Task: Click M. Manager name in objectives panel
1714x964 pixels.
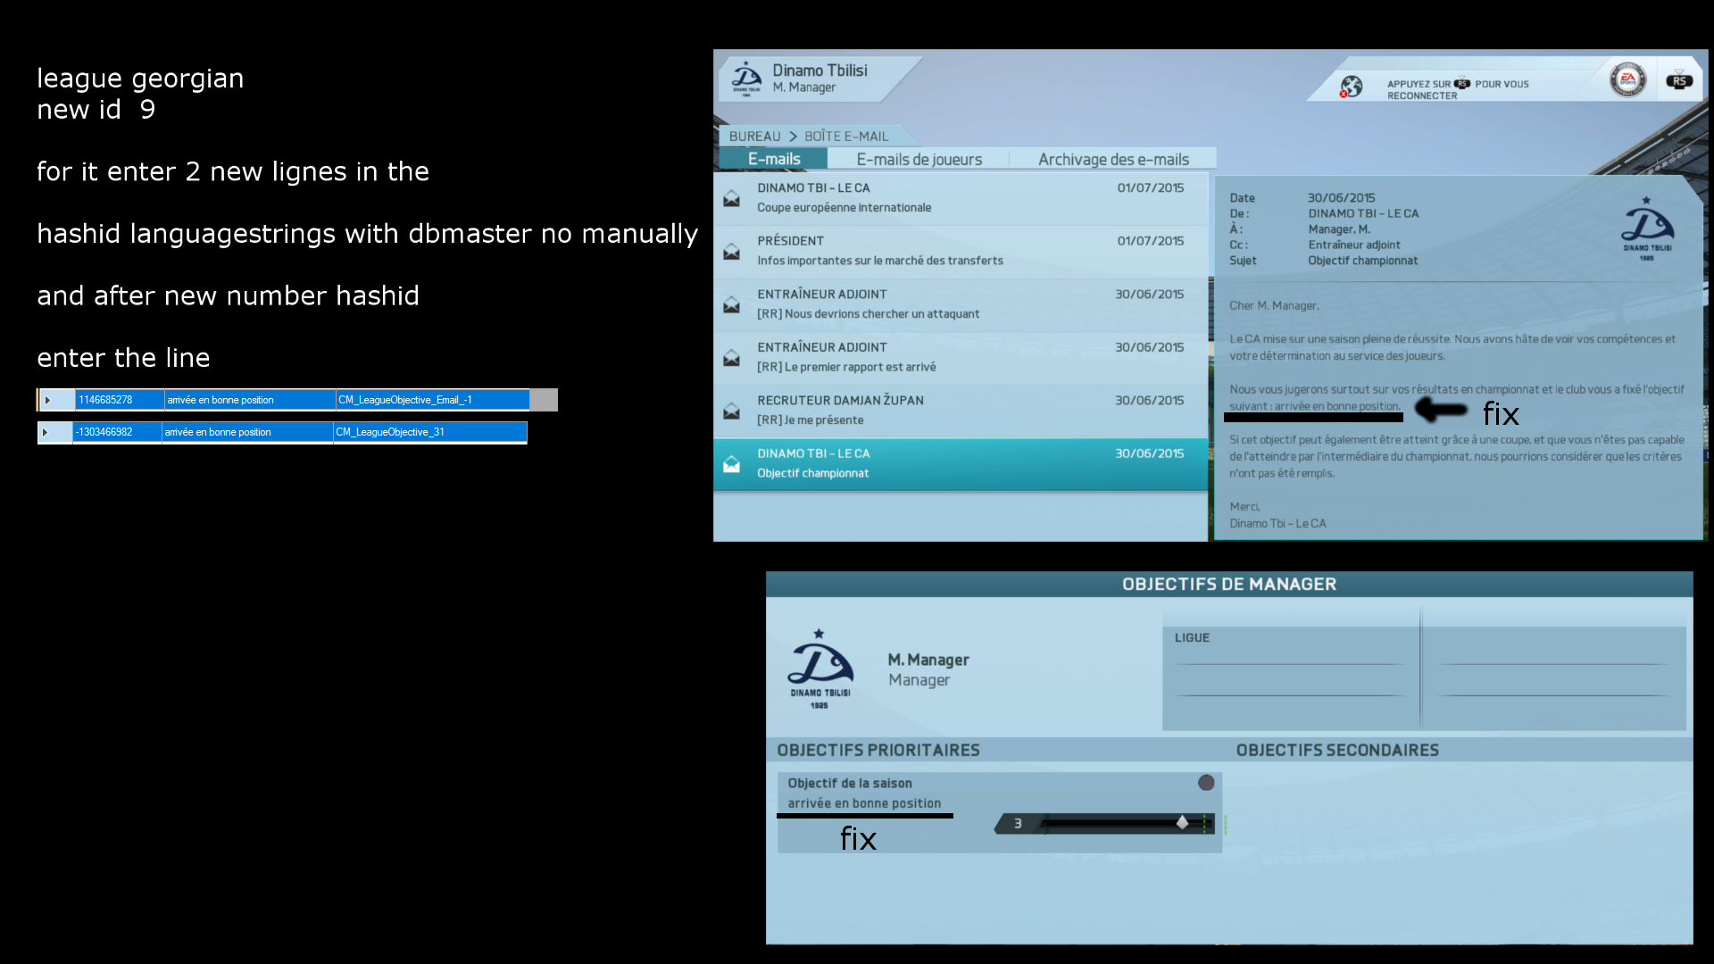Action: click(928, 660)
